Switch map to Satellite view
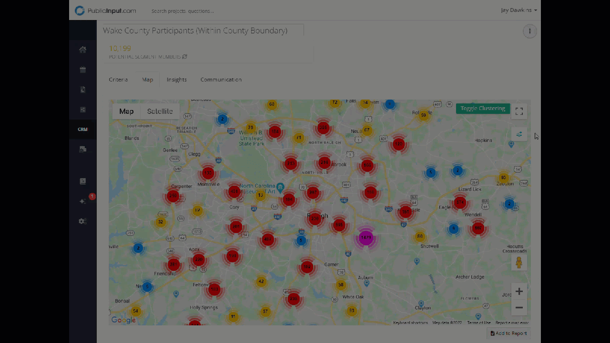 pos(160,111)
